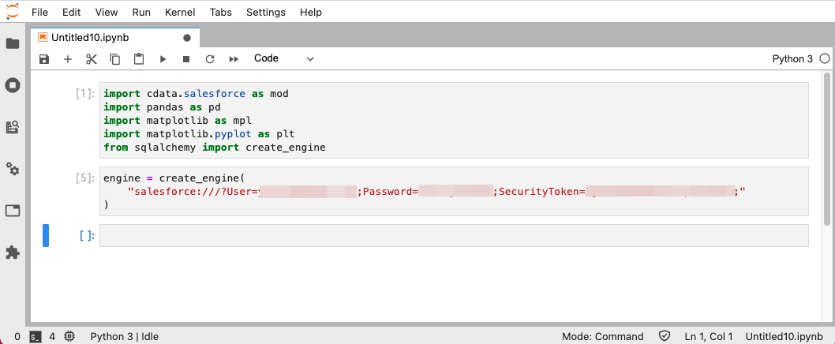Paste cell from clipboard

pos(139,59)
